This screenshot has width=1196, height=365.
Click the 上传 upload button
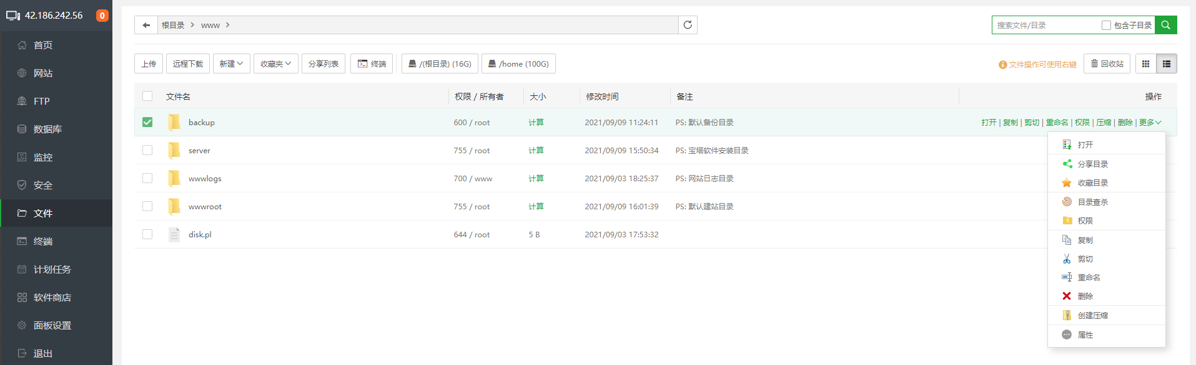(149, 64)
